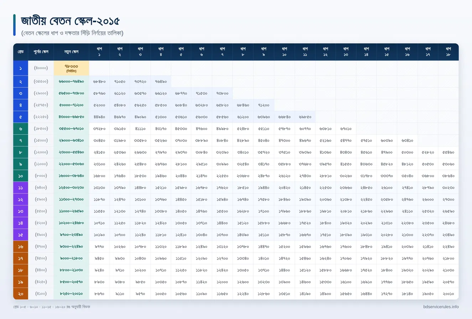Click the orange grade '১৭' row label
The image size is (472, 319).
(x=21, y=258)
